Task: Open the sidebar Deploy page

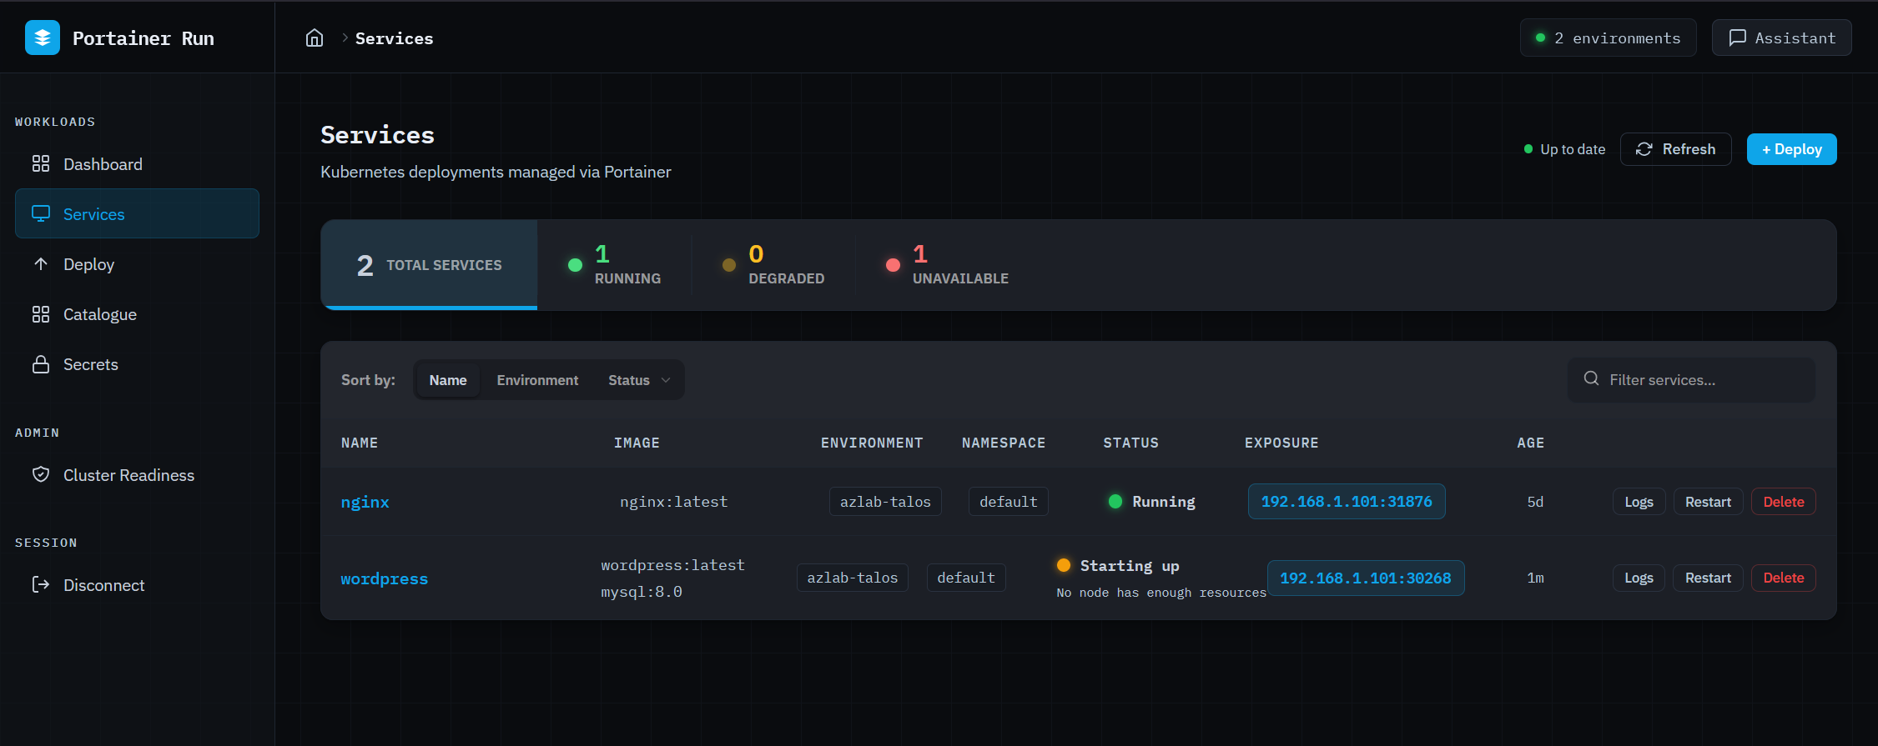Action: 137,264
